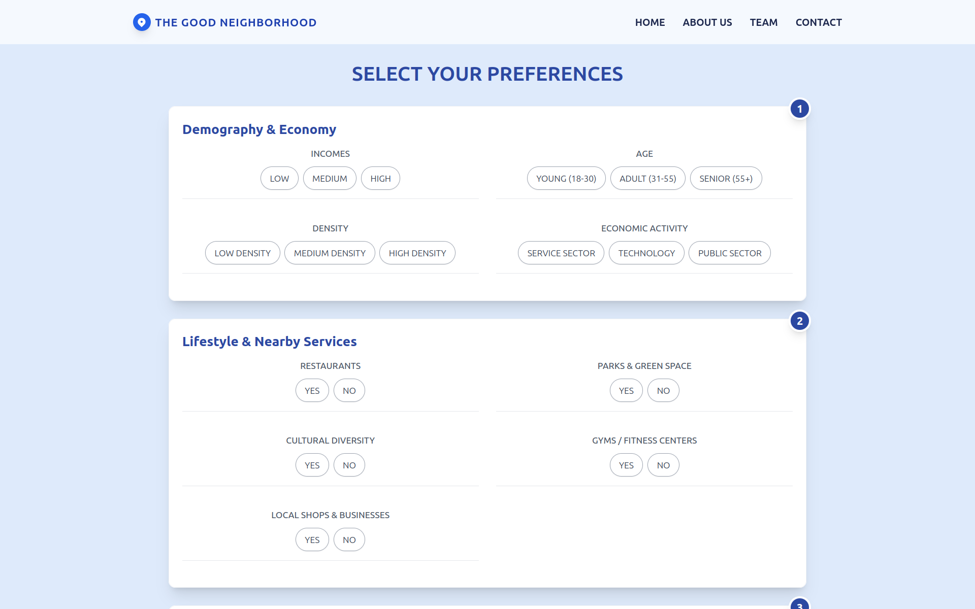The height and width of the screenshot is (609, 975).
Task: Select Low income option
Action: pos(279,178)
